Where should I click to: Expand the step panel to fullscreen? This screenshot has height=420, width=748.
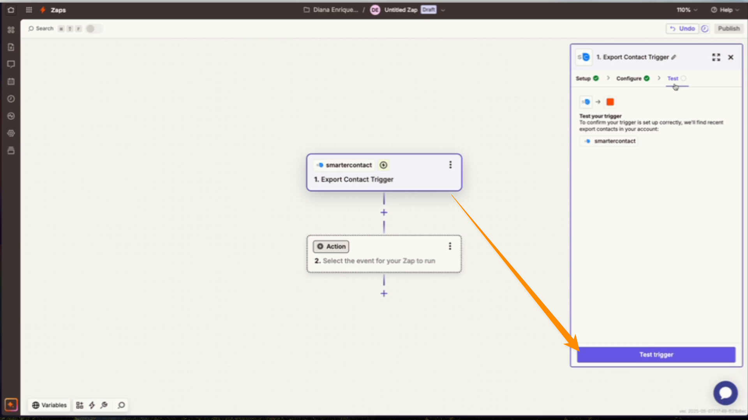tap(716, 57)
